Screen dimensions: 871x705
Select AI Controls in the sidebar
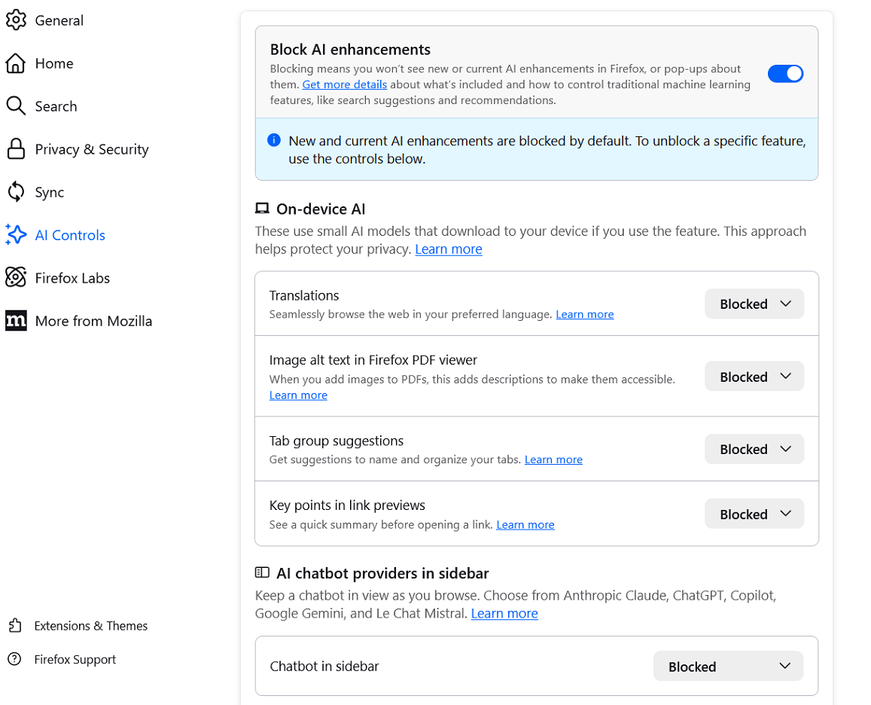tap(70, 235)
